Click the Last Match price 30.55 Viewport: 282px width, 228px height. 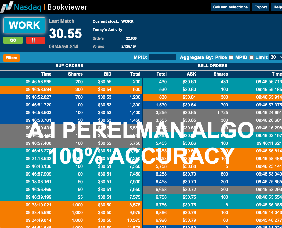point(65,34)
